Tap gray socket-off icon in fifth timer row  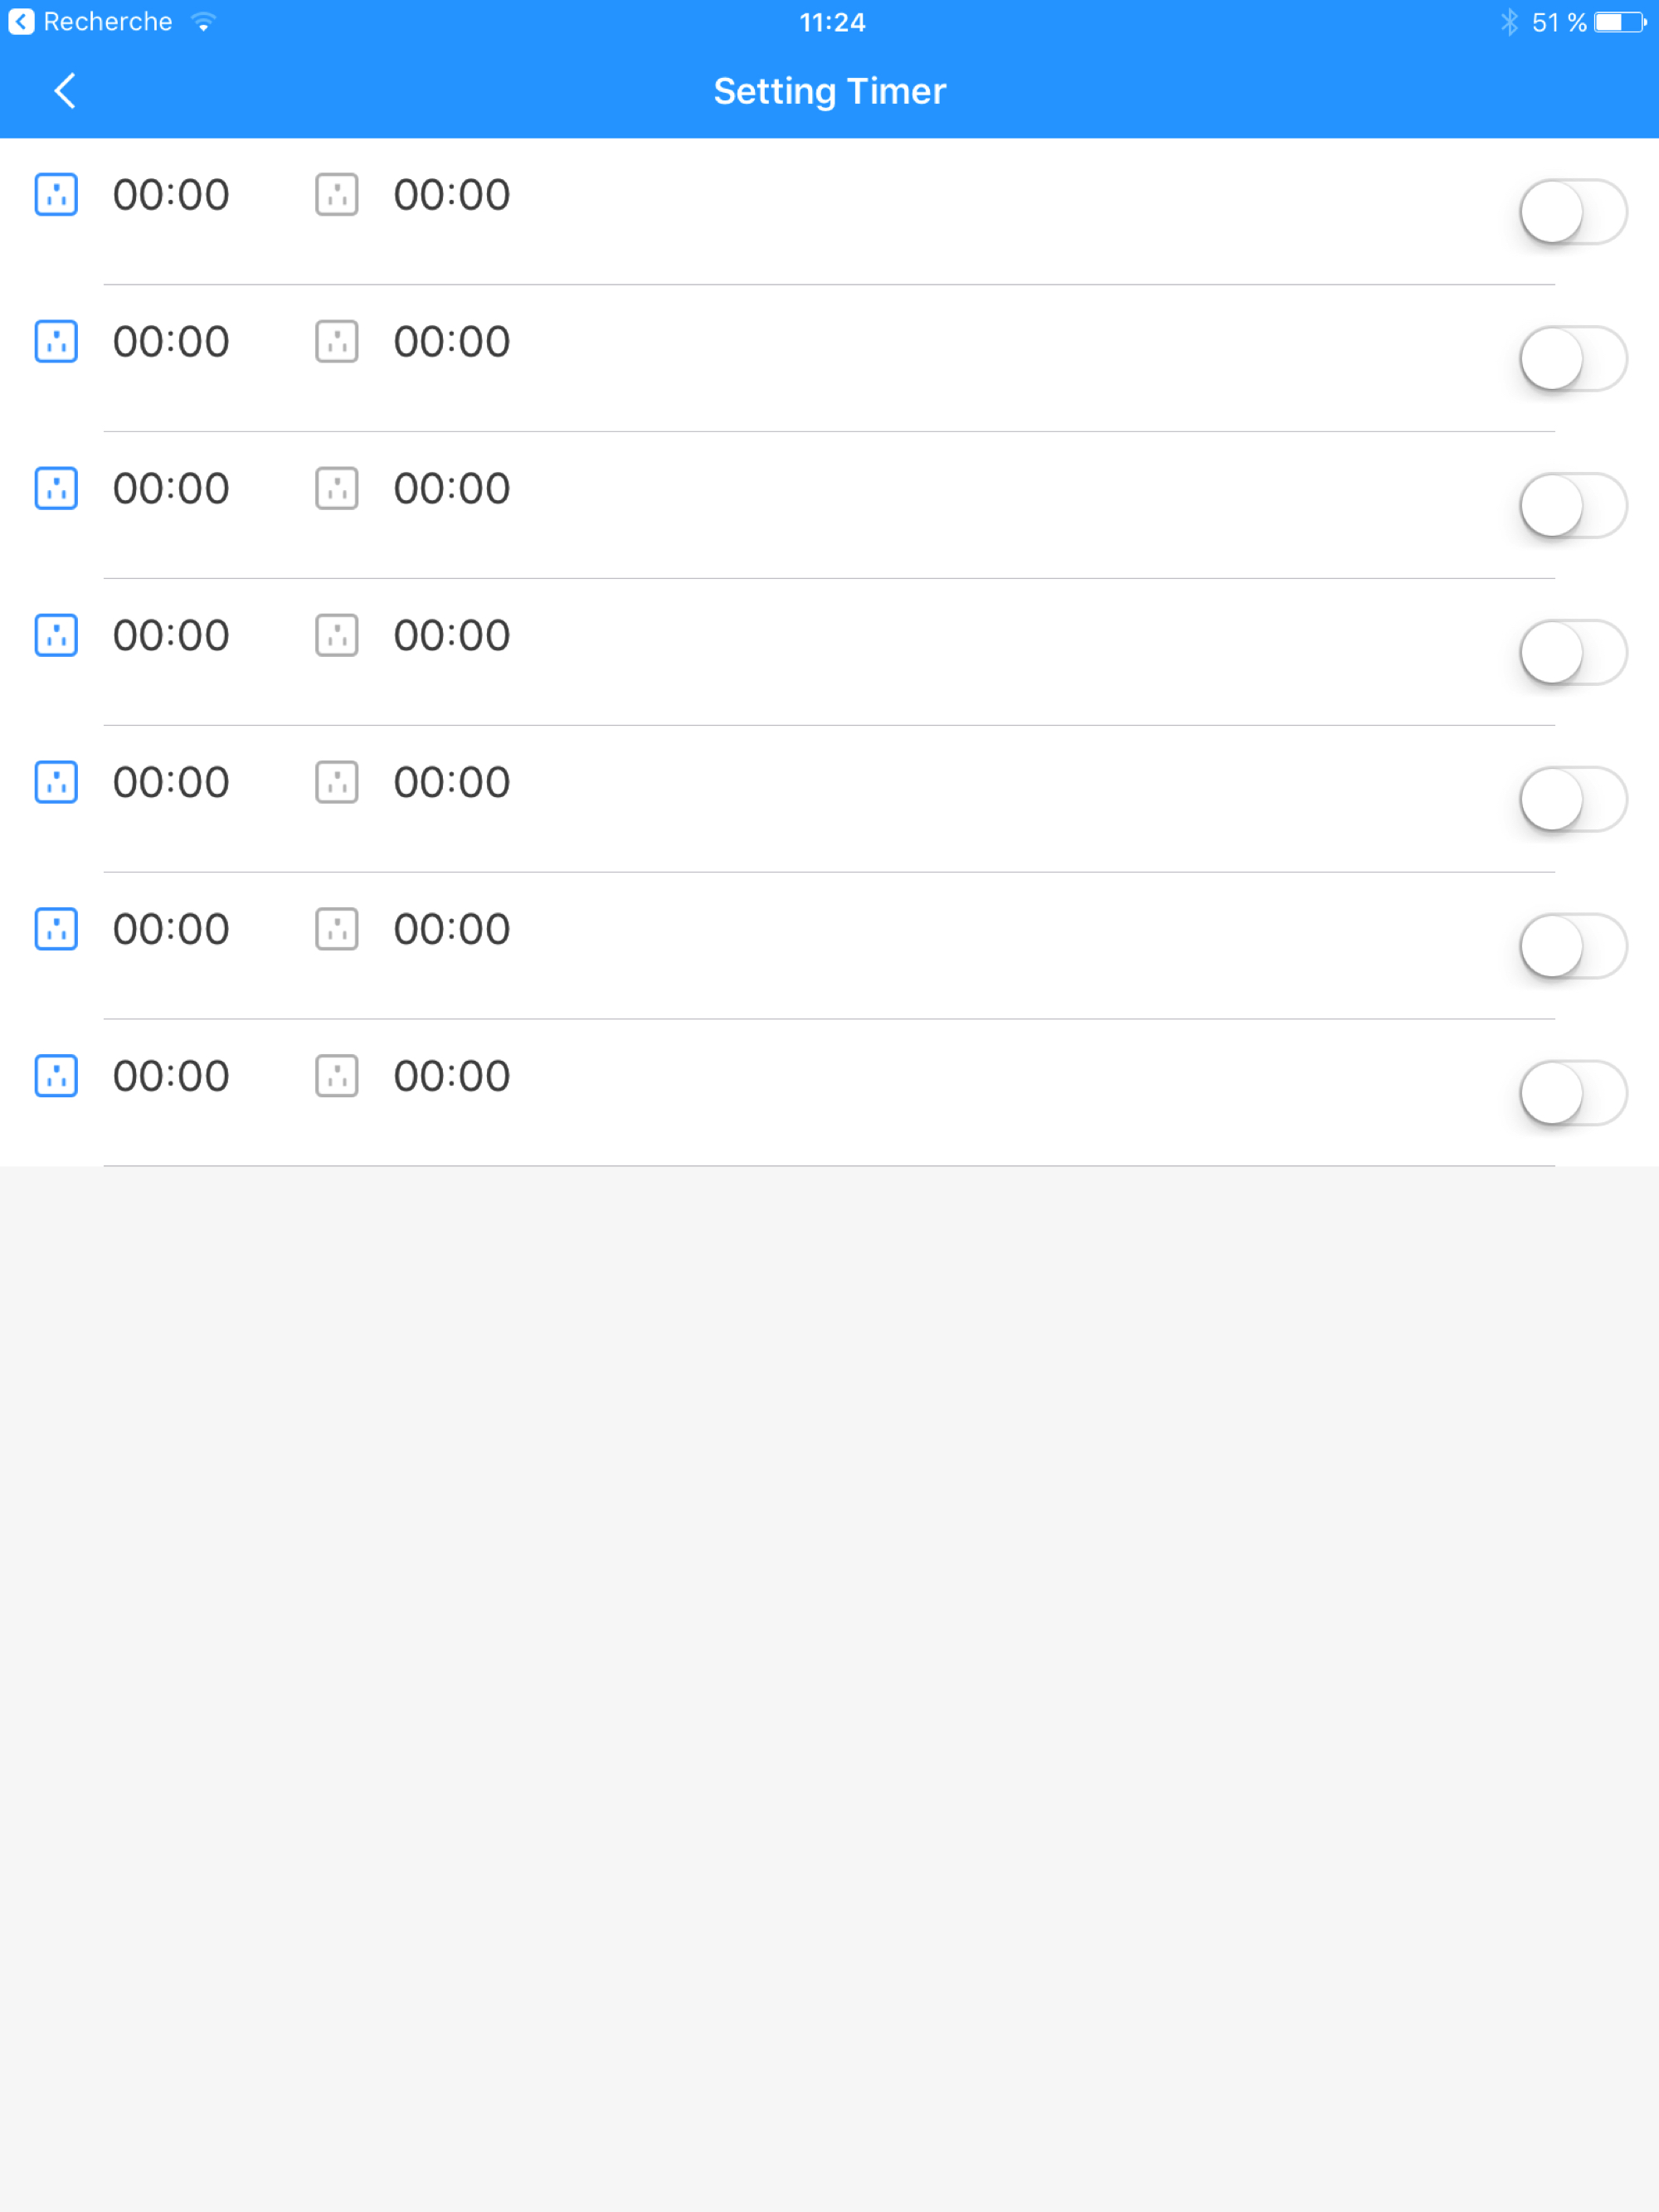[x=337, y=782]
